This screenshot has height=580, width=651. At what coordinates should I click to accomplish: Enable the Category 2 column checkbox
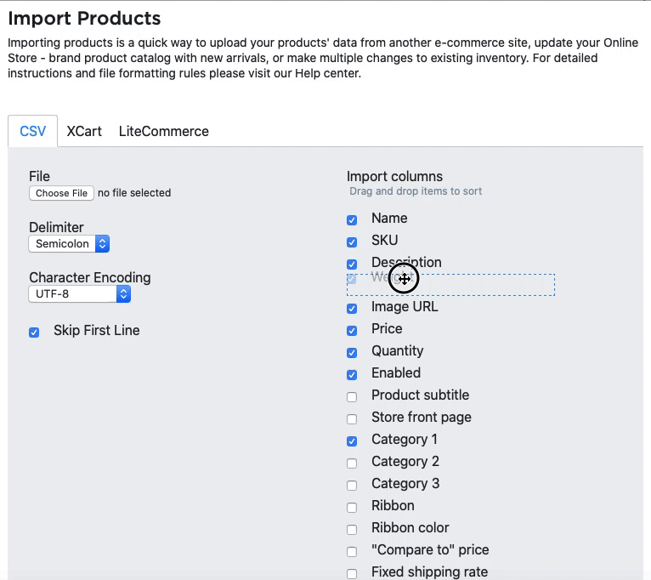352,463
